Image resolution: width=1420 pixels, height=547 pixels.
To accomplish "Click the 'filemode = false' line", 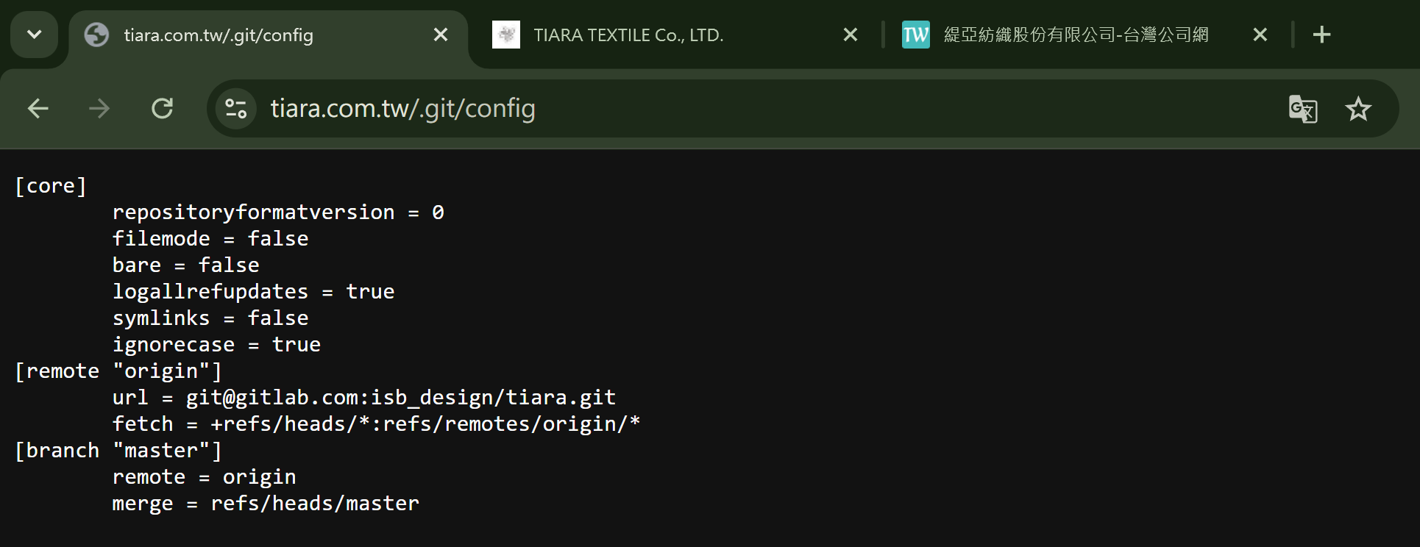I will 210,239.
